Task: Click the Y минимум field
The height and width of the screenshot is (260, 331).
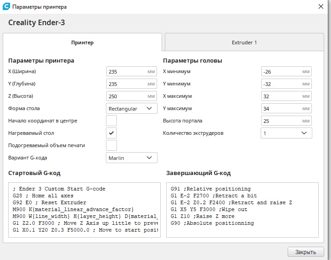Action: pyautogui.click(x=286, y=84)
